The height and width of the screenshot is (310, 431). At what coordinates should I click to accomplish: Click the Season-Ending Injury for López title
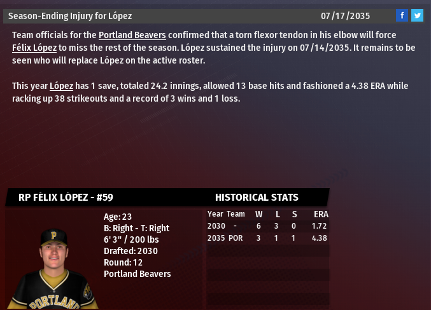pos(70,16)
